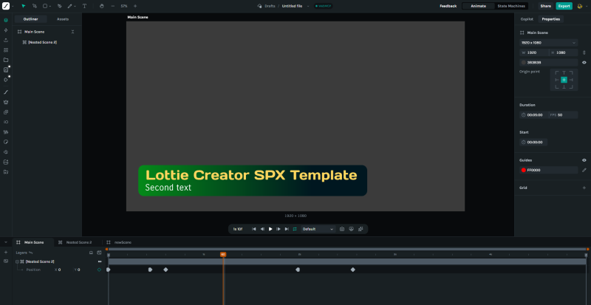Click the snapshot camera icon in playback bar
The image size is (591, 305).
coord(342,229)
